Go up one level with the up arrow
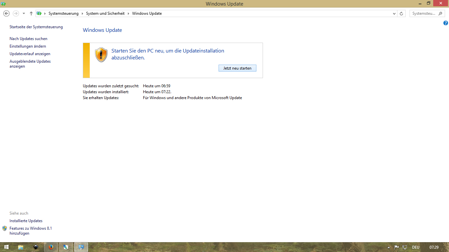 (31, 13)
